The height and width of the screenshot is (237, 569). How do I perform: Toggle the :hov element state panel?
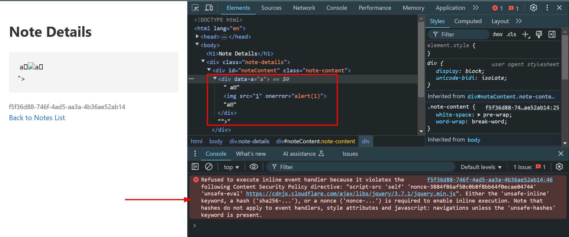pyautogui.click(x=497, y=34)
